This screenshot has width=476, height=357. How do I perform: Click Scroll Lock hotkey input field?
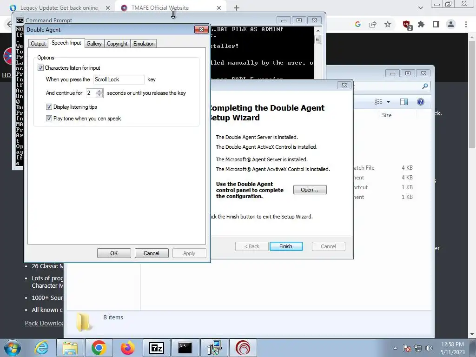pos(119,79)
